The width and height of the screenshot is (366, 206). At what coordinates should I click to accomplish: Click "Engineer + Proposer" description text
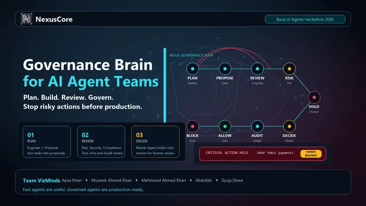[43, 148]
